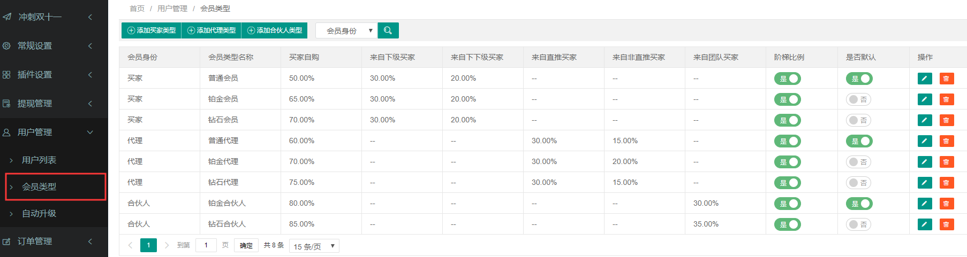Click edit pencil for 钻石代理 row
Screen dimensions: 967x257
point(925,183)
